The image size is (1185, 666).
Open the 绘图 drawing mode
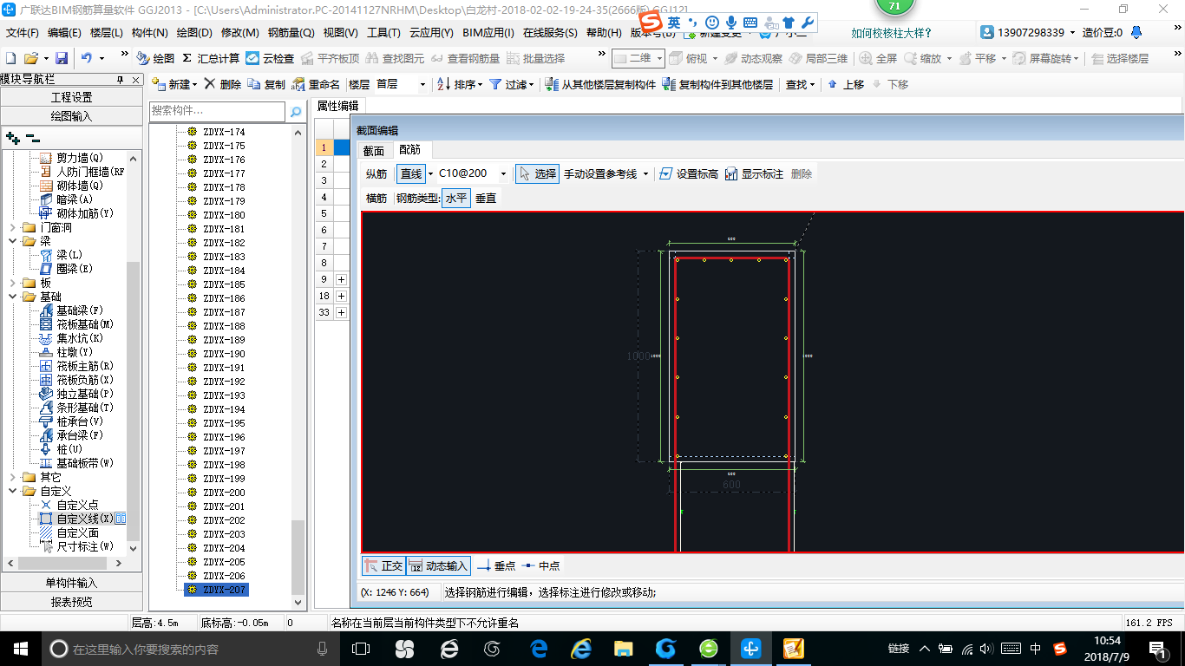156,58
